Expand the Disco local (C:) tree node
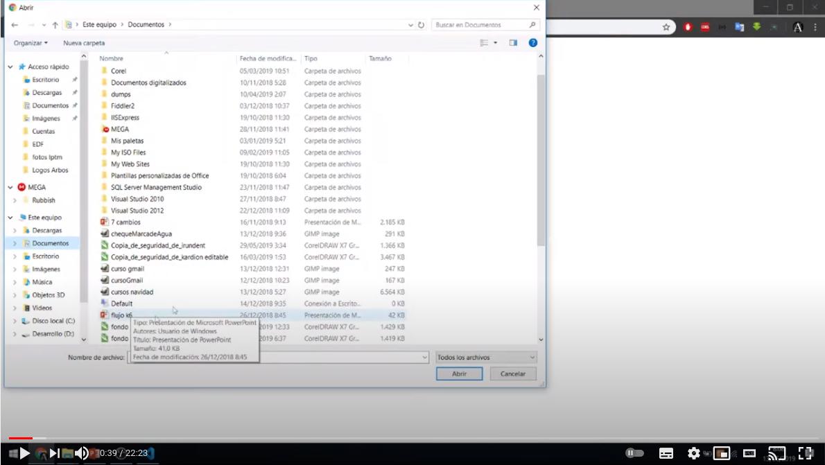 pos(15,321)
